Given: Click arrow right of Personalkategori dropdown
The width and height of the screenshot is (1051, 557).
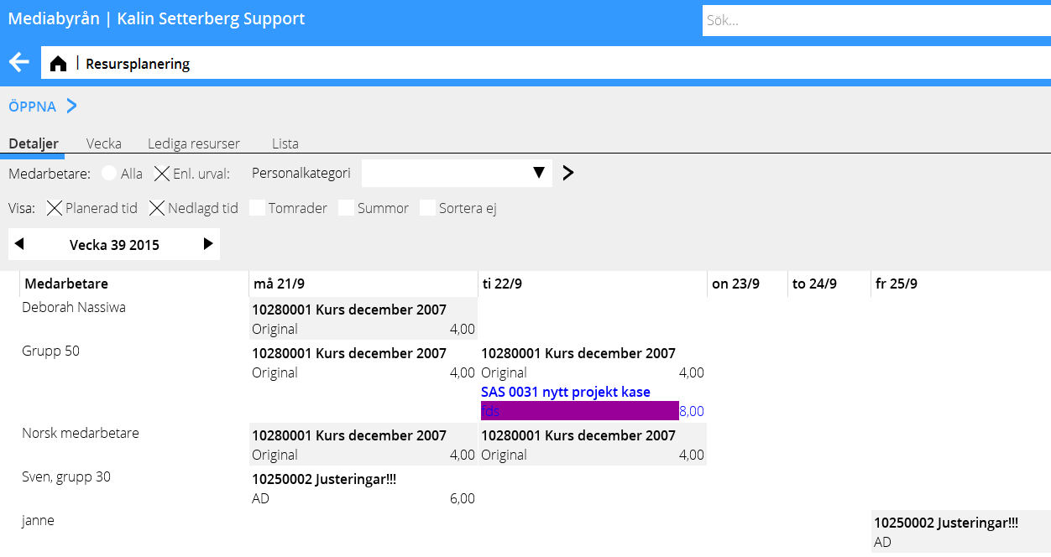Looking at the screenshot, I should click(x=568, y=174).
